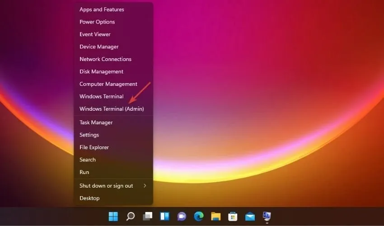
Task: Open Disk Management entry
Action: (101, 71)
